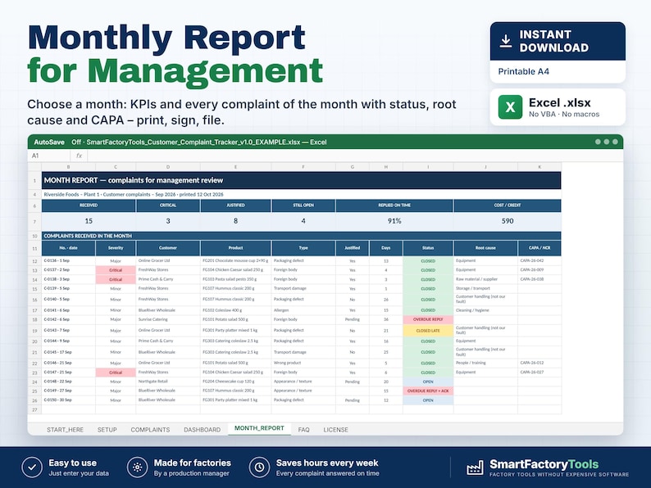This screenshot has width=651, height=488.
Task: Click the MONTH REPORT title cell
Action: pos(302,180)
